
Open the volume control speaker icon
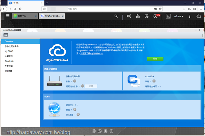tap(129, 16)
